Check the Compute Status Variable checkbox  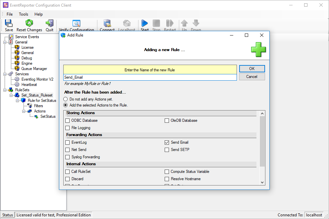coord(167,172)
